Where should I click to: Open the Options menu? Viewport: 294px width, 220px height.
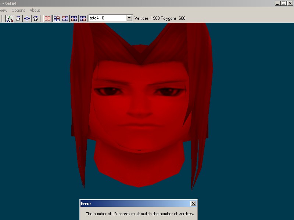point(18,10)
